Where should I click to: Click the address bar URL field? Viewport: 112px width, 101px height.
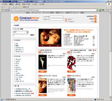pyautogui.click(x=53, y=10)
